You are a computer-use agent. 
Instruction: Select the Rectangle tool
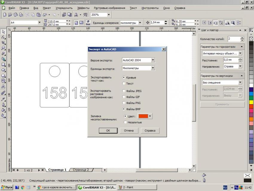click(3, 64)
